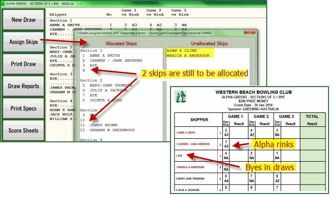Click the Unallocated Skips column header
334x198 pixels.
[209, 43]
